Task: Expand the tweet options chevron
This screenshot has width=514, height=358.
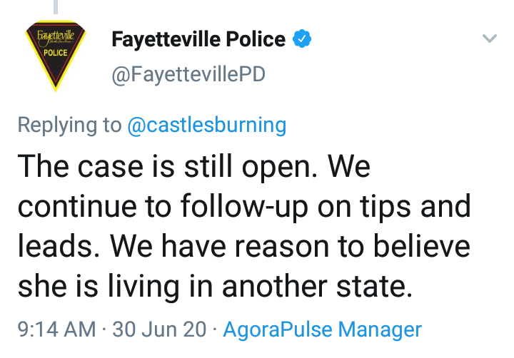Action: [490, 39]
